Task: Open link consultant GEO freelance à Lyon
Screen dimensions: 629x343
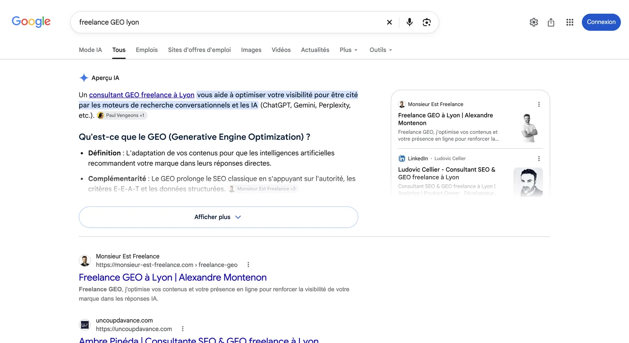Action: click(x=142, y=95)
